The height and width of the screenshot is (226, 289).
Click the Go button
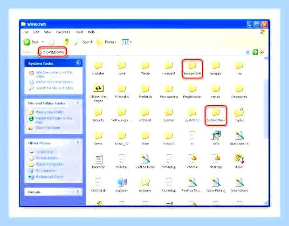click(x=258, y=52)
